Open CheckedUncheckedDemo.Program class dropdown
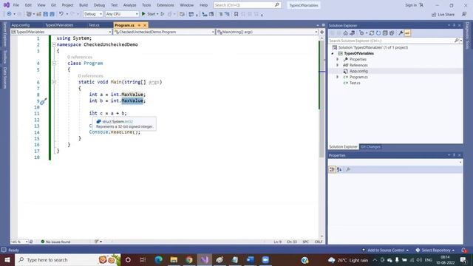Screen dimensions: 473x266 tap(164, 32)
